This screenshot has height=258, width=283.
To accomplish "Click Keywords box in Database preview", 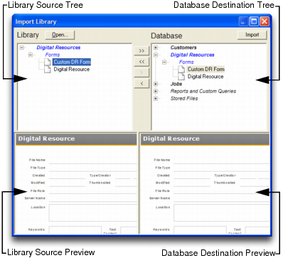I will pyautogui.click(x=200, y=230).
